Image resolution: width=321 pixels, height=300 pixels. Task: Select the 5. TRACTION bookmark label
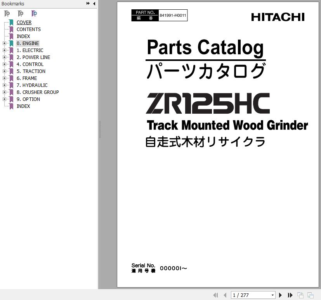pos(31,71)
